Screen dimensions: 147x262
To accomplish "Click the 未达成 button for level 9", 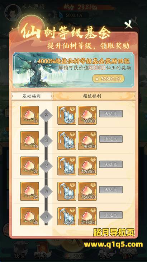I will [111, 215].
